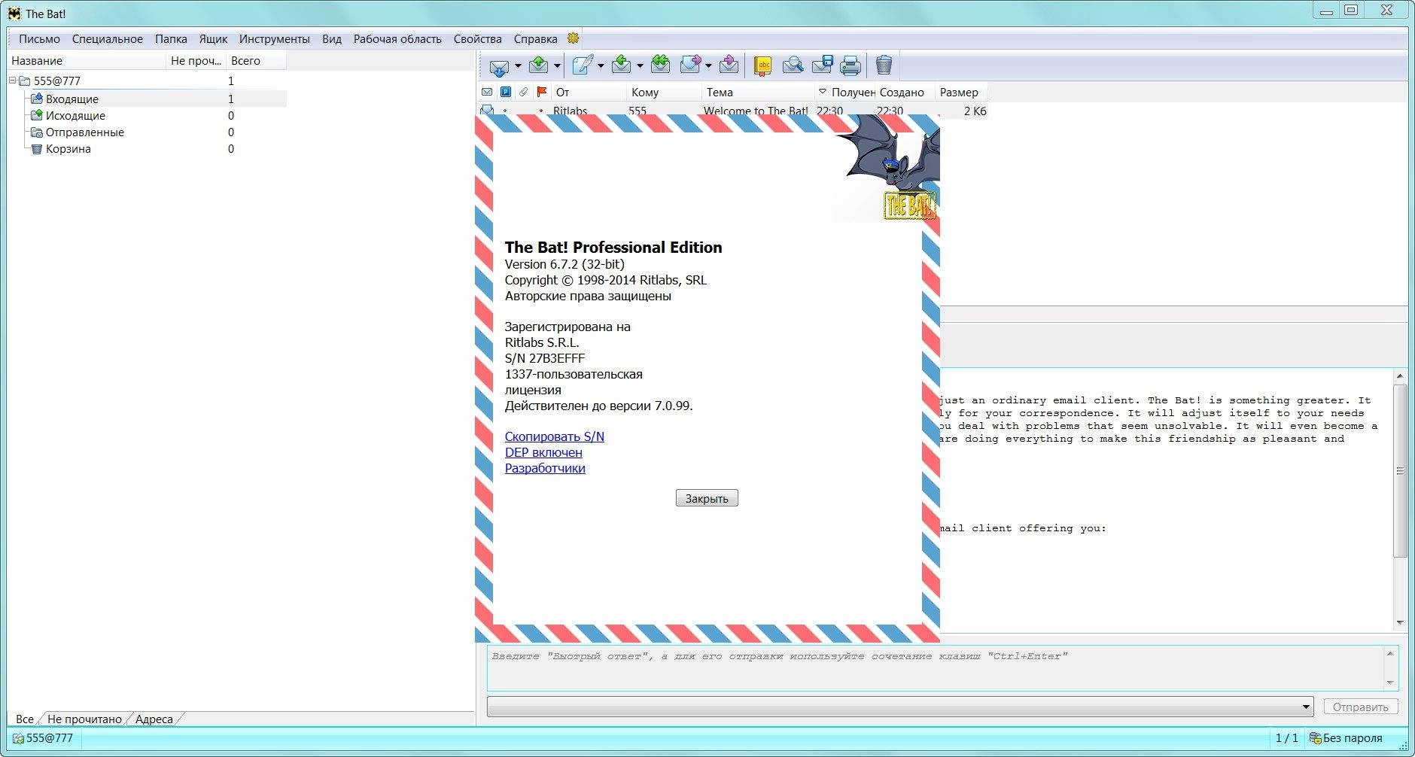This screenshot has height=757, width=1415.
Task: Click the Размер column header
Action: tap(961, 92)
